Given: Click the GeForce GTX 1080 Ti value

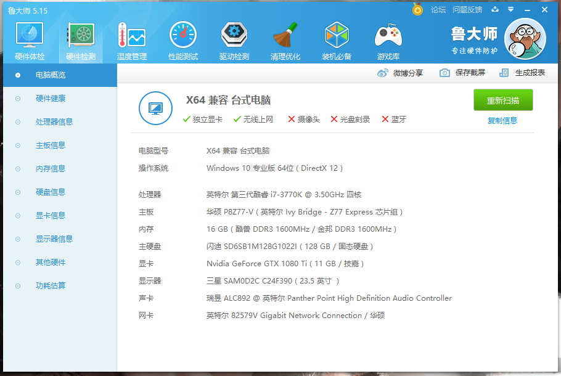Looking at the screenshot, I should click(x=285, y=264).
